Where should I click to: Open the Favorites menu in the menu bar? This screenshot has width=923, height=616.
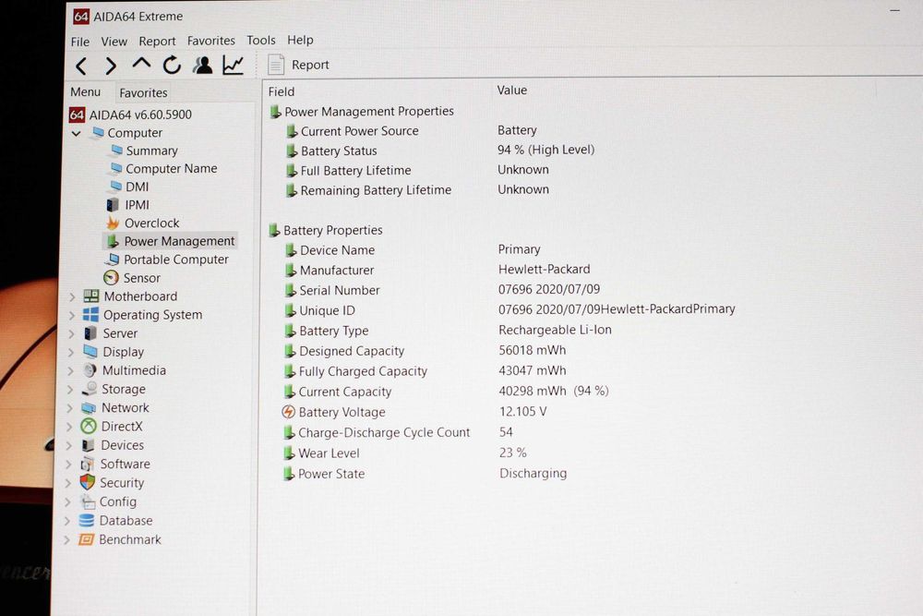click(210, 41)
